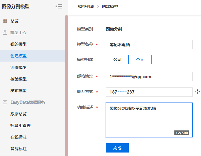201x156 pixels.
Task: Click the 总览 grid icon
Action: (5, 21)
